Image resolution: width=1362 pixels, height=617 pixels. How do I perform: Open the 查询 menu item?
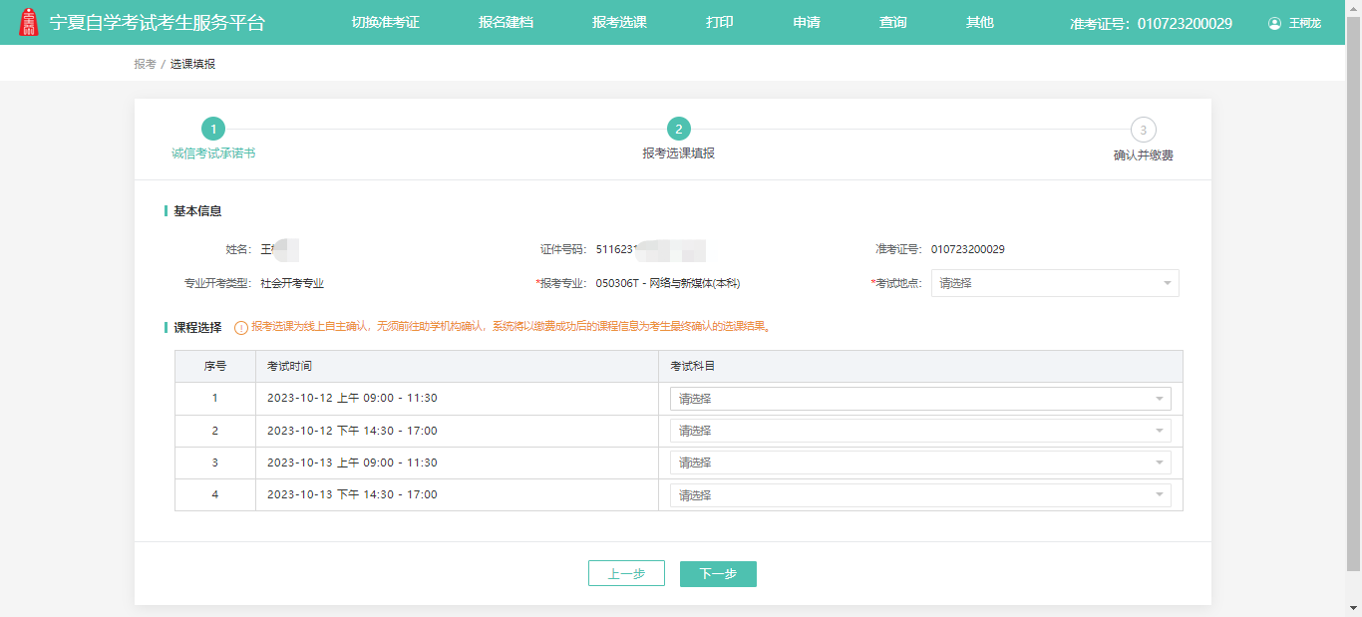tap(892, 22)
